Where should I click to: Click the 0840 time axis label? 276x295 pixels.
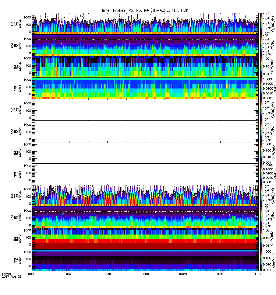click(x=107, y=274)
